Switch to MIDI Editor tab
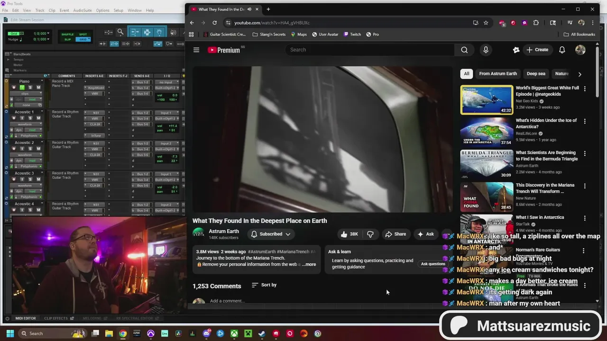607x341 pixels. pos(25,318)
